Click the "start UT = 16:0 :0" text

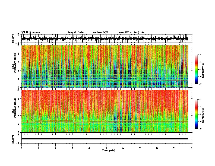pyautogui.click(x=131, y=33)
